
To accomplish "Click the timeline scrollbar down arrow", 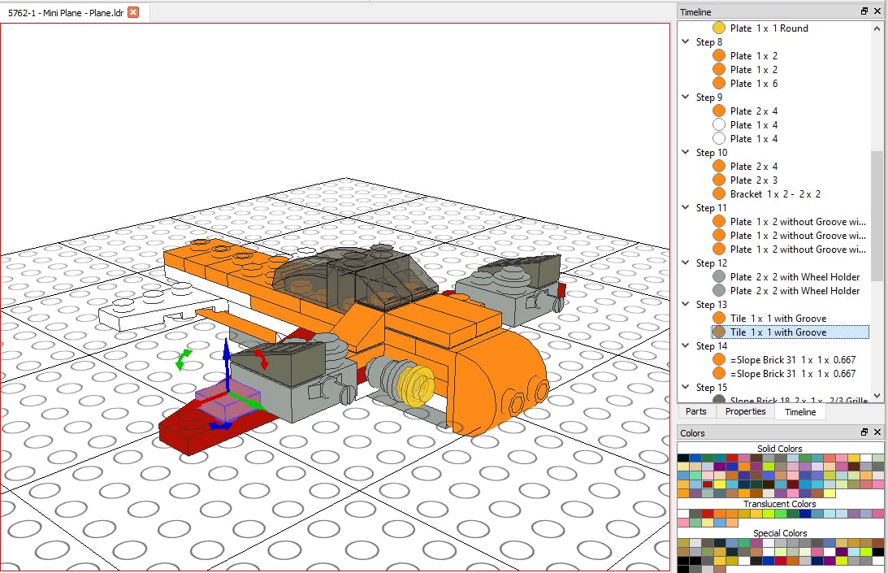I will 877,395.
